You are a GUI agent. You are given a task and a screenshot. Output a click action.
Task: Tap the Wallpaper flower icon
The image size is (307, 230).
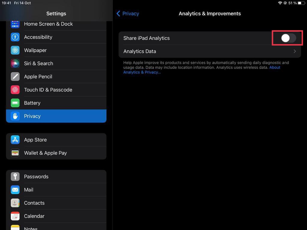(15, 50)
